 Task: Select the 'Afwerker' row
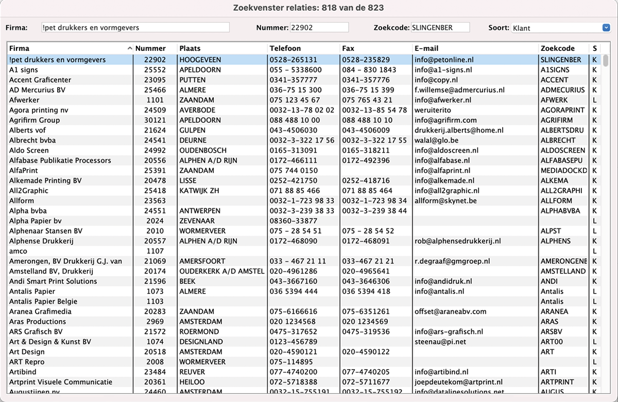(x=305, y=100)
